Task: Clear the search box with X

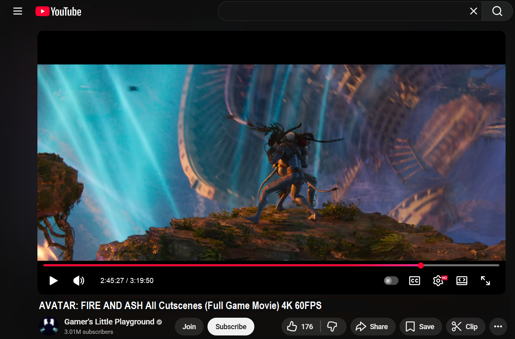Action: (474, 11)
